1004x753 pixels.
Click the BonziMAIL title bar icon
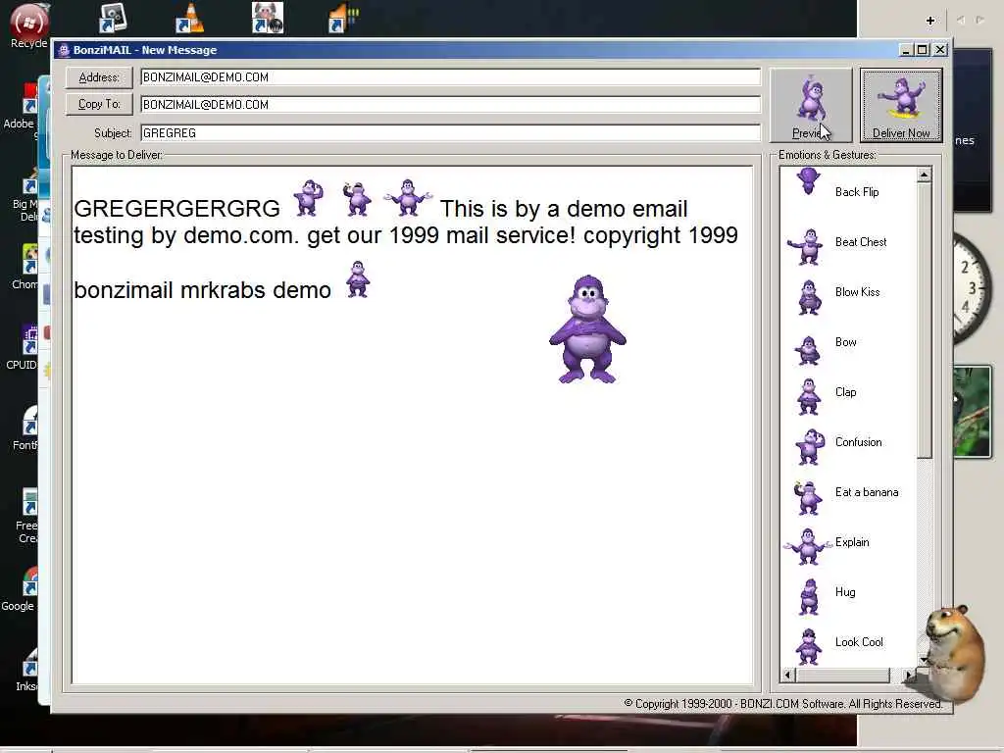[x=64, y=50]
